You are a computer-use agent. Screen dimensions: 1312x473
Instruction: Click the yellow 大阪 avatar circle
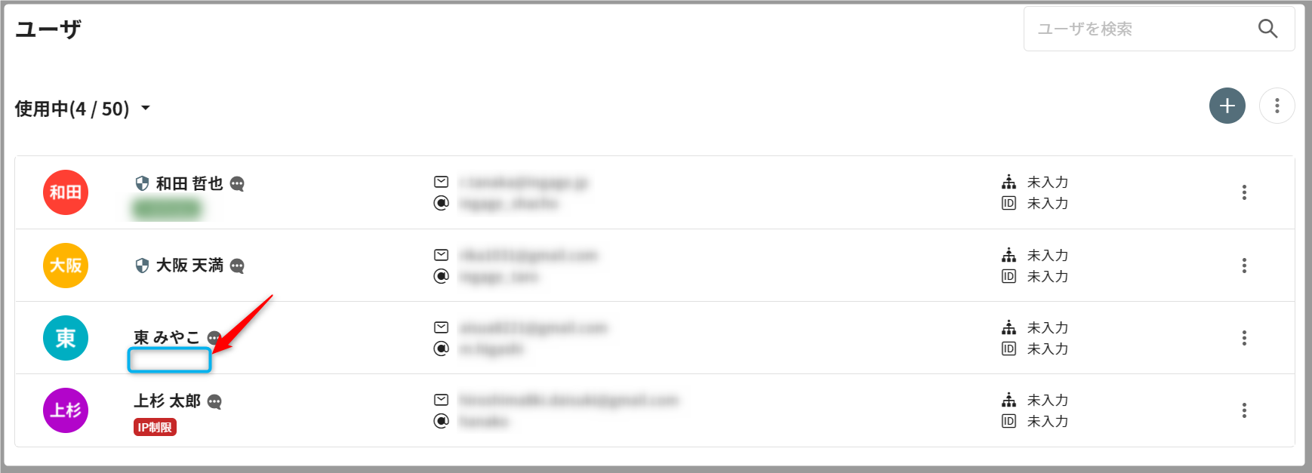tap(66, 266)
